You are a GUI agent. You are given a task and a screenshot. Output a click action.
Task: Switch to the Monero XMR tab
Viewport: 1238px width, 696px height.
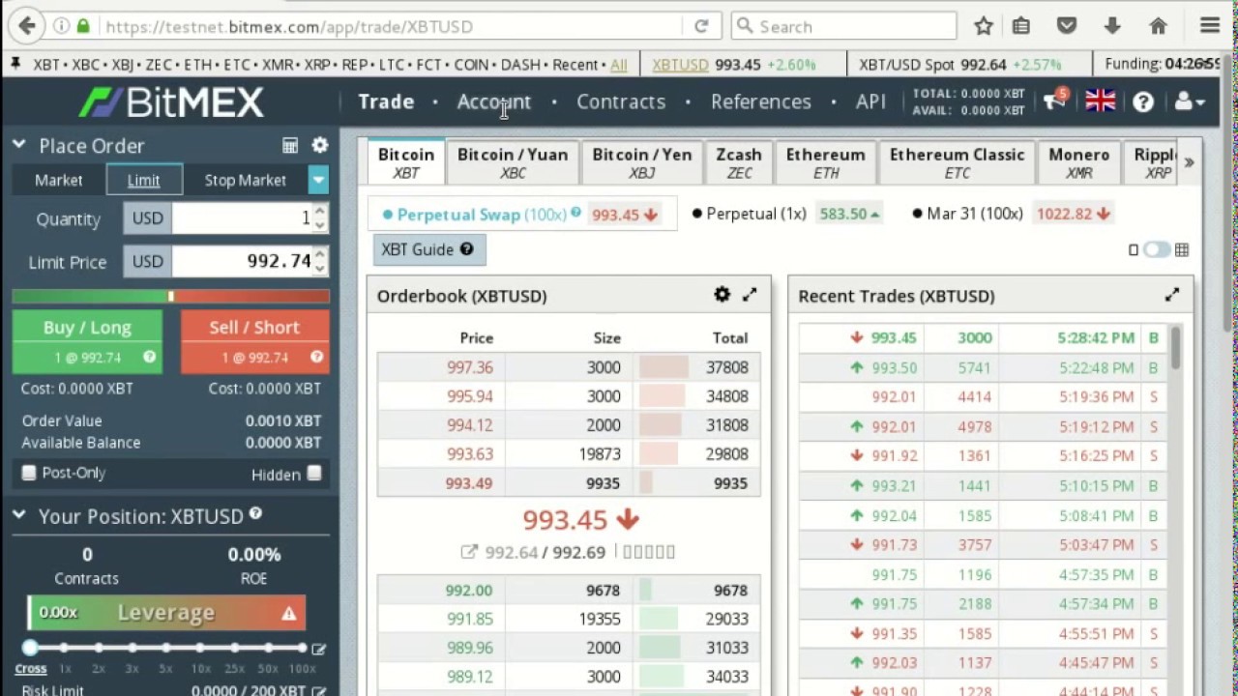click(x=1079, y=162)
